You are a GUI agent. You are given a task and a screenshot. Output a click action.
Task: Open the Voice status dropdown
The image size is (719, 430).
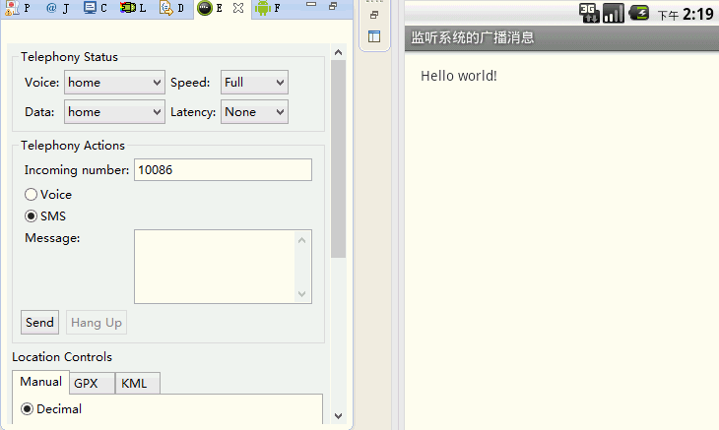(x=114, y=83)
